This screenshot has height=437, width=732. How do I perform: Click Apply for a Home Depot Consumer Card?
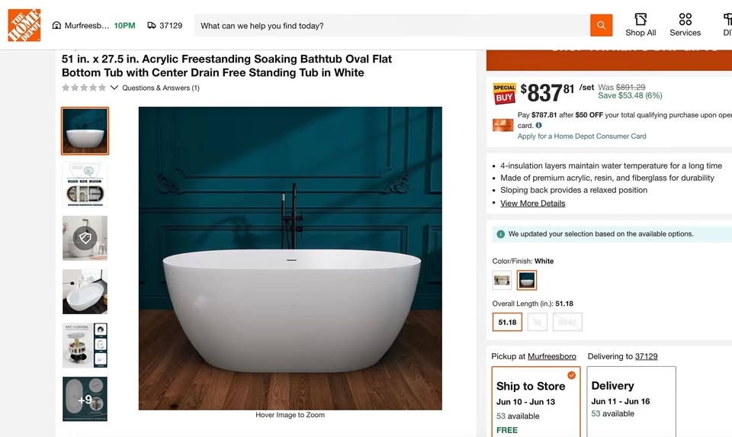click(582, 137)
